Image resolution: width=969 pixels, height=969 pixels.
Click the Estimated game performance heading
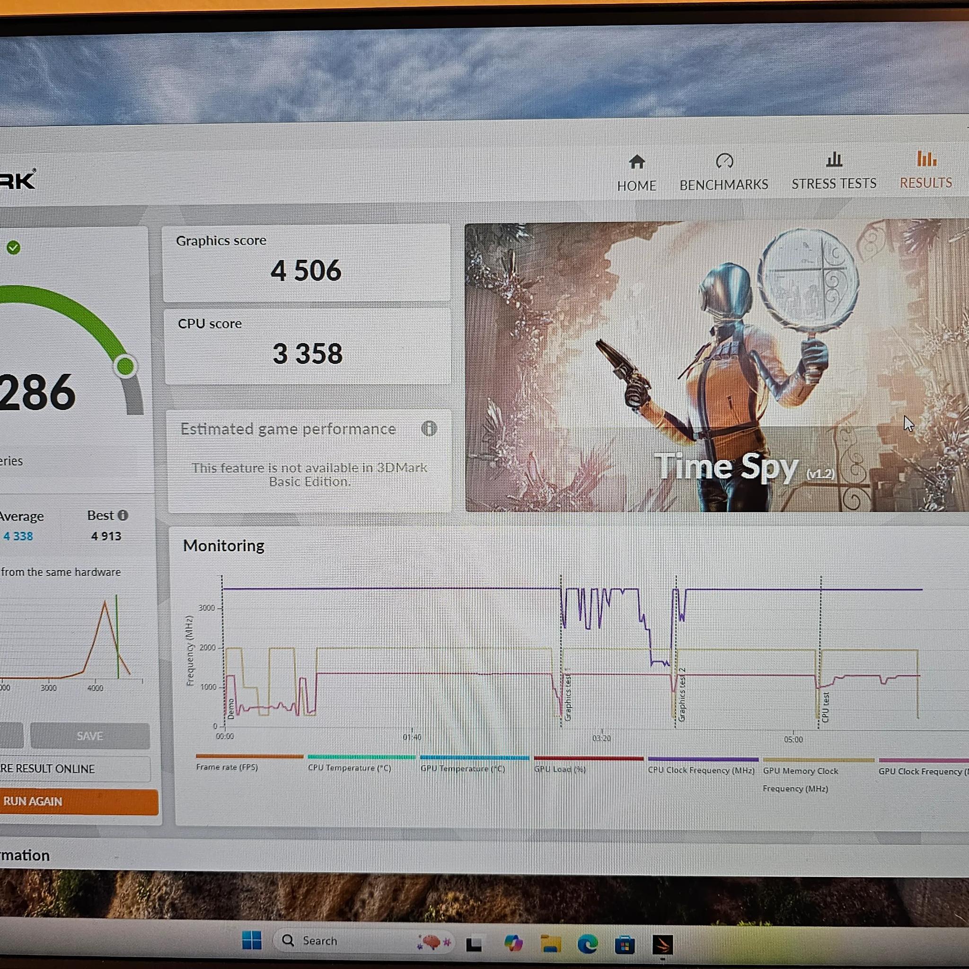tap(289, 429)
